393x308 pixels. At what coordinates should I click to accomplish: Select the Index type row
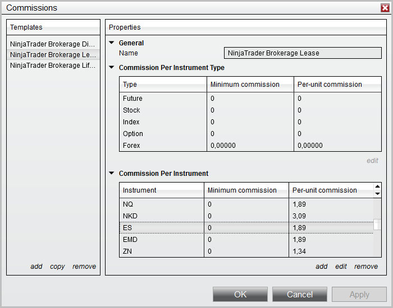[250, 122]
